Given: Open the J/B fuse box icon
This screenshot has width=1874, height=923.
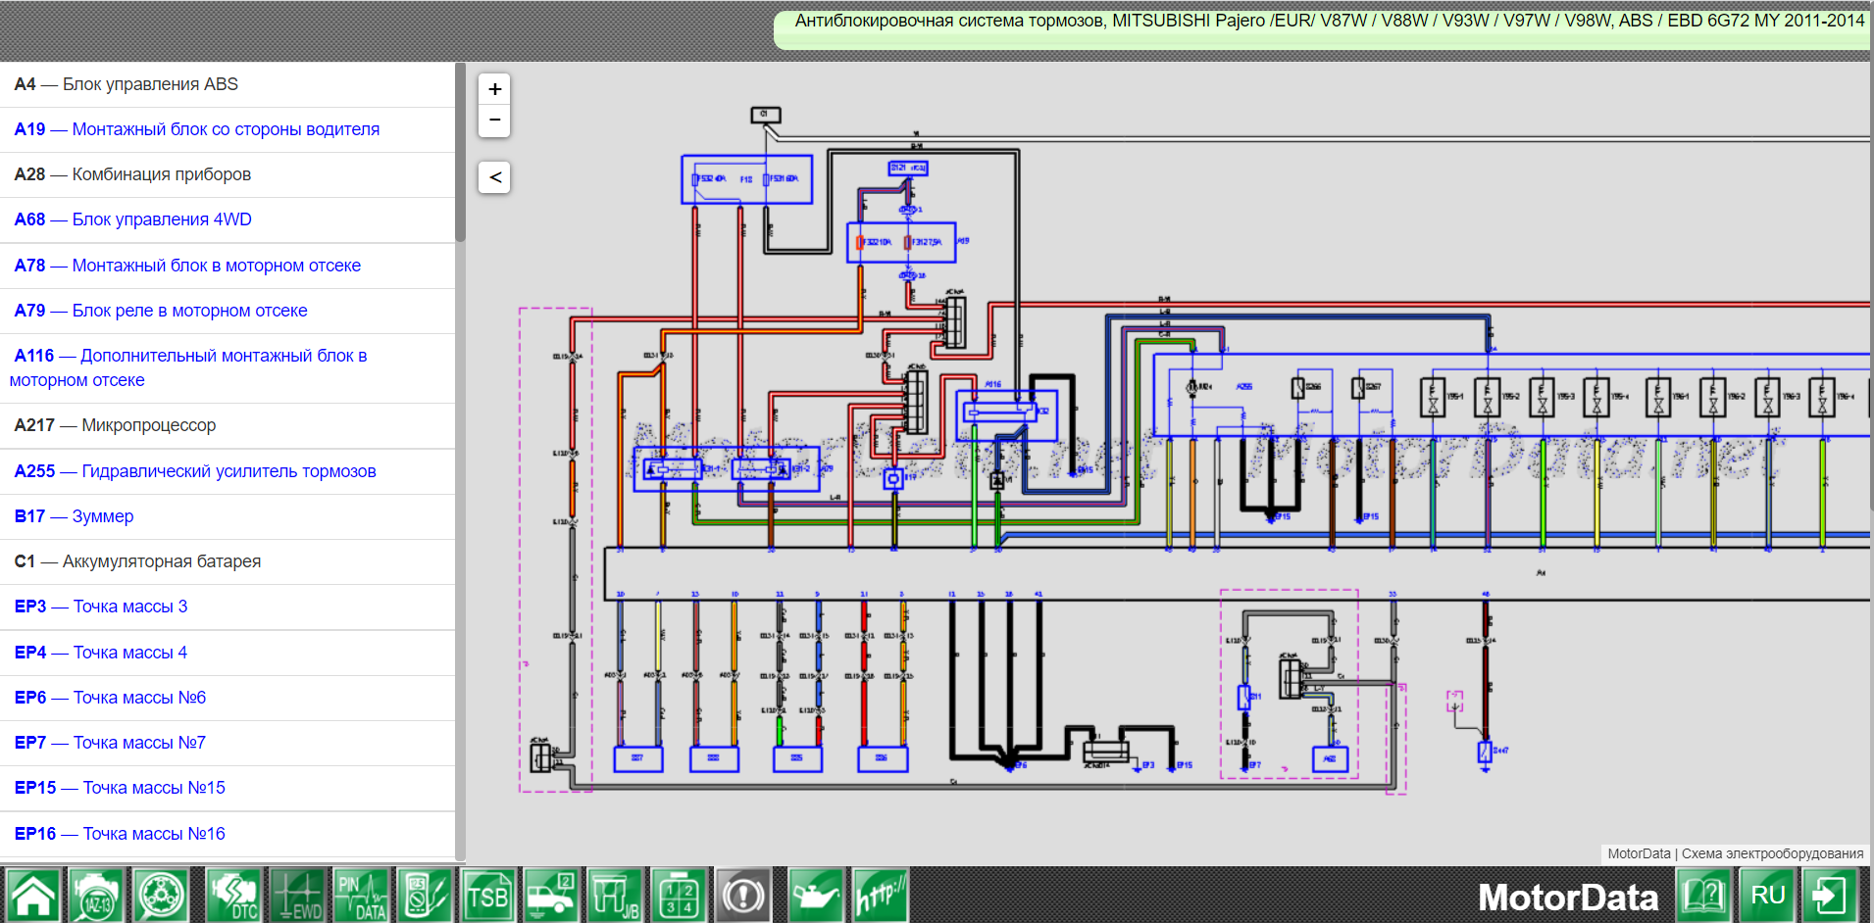Looking at the screenshot, I should (615, 895).
